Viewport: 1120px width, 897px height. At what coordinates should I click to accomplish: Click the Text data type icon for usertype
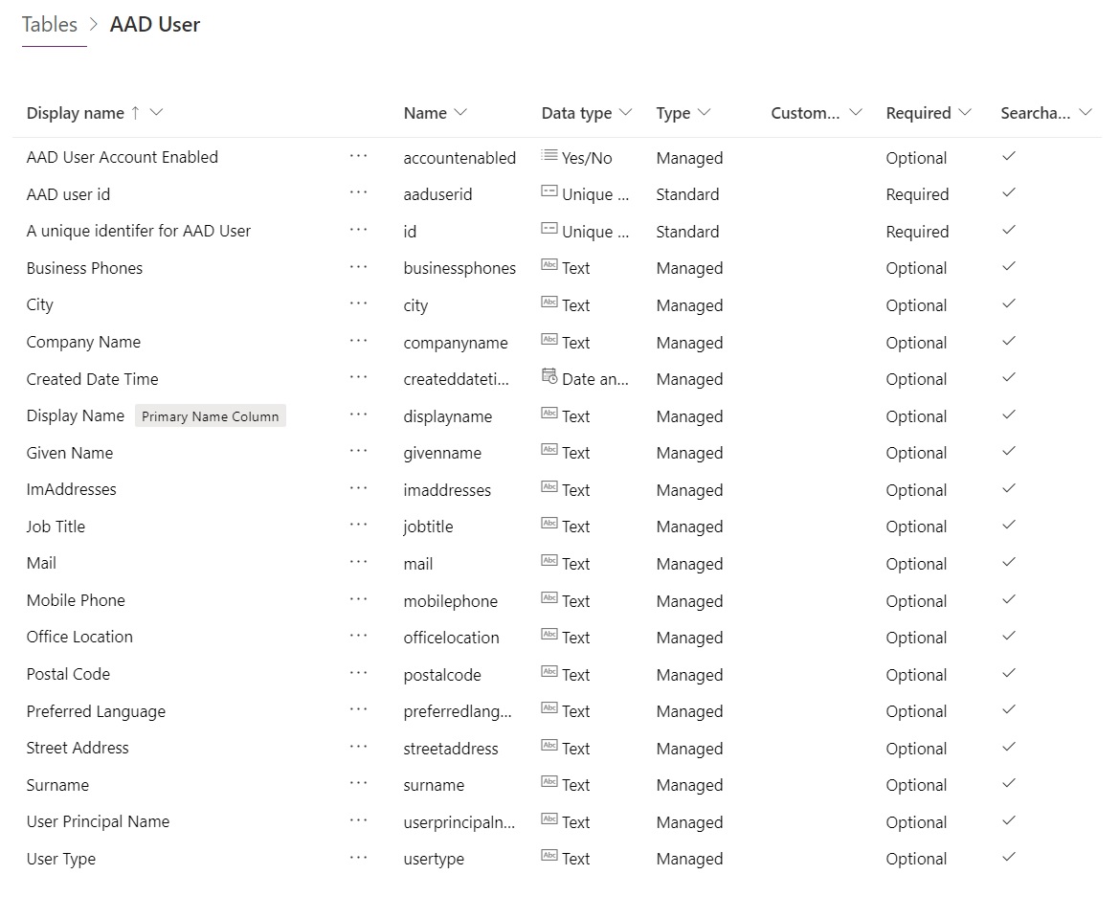pos(548,859)
